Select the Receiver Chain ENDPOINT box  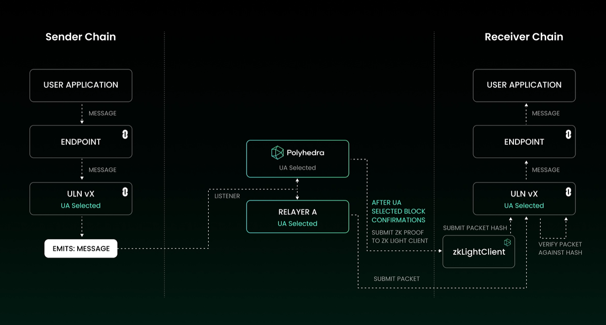[524, 142]
